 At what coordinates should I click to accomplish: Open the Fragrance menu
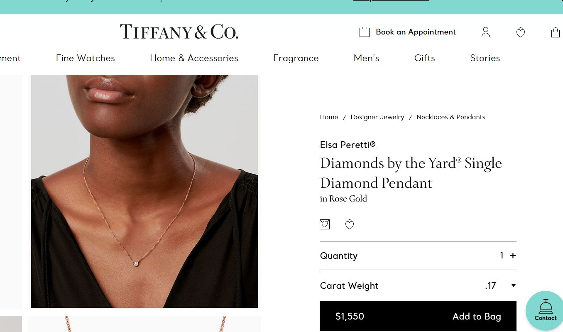(x=296, y=58)
